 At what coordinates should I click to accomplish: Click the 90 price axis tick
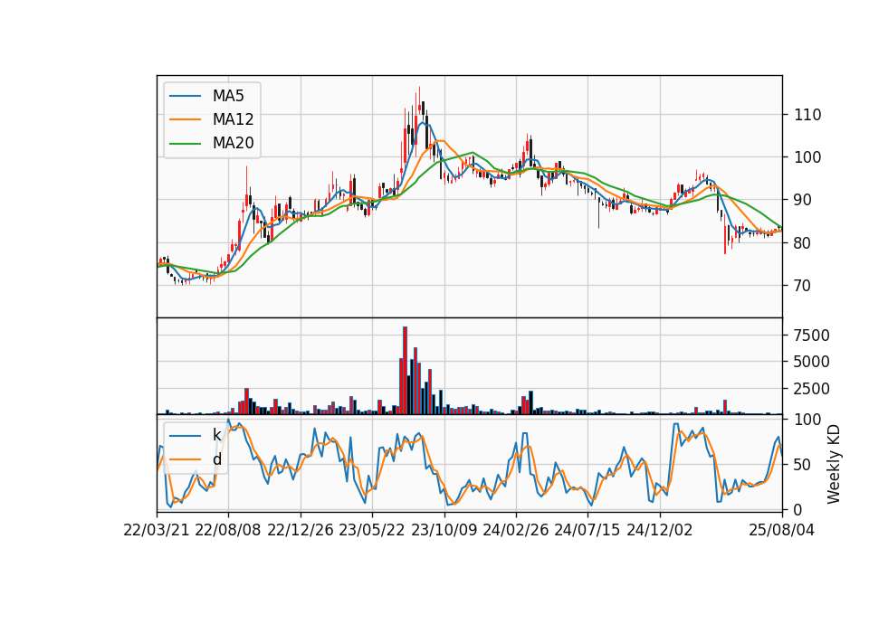(803, 200)
